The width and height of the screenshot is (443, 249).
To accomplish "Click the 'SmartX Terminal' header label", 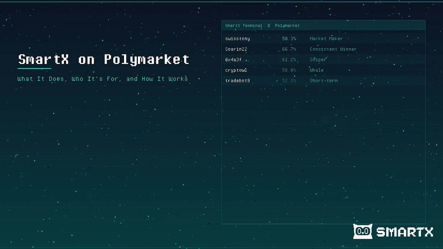I will (x=244, y=26).
